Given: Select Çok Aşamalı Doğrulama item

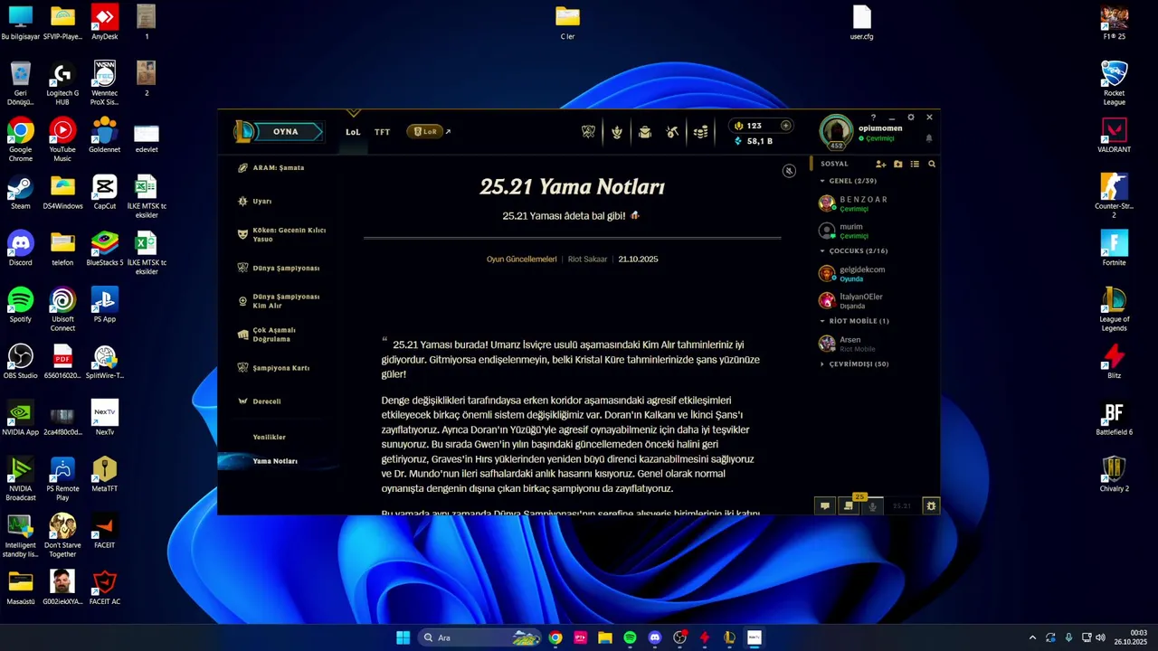Looking at the screenshot, I should [274, 335].
